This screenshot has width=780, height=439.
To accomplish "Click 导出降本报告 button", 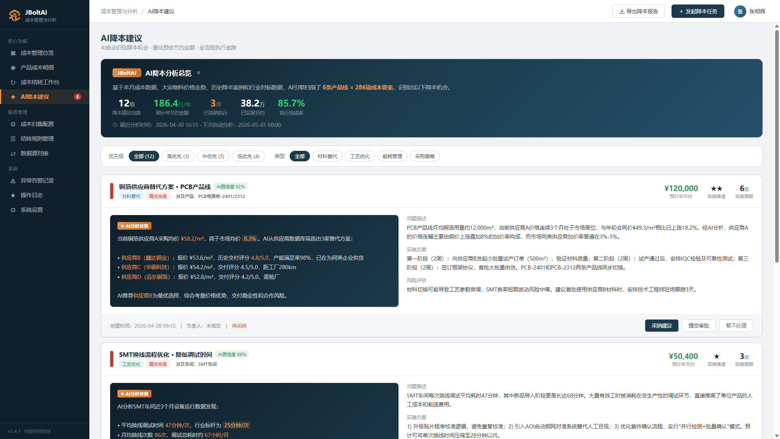I will tap(639, 11).
